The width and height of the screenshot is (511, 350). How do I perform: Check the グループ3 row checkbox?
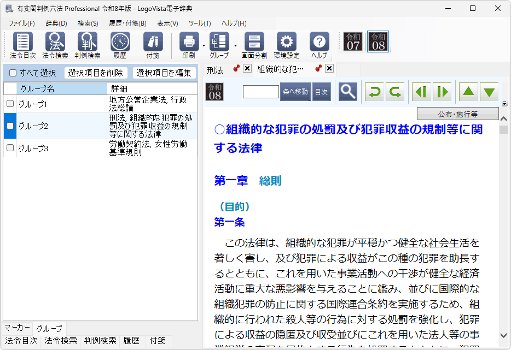10,148
